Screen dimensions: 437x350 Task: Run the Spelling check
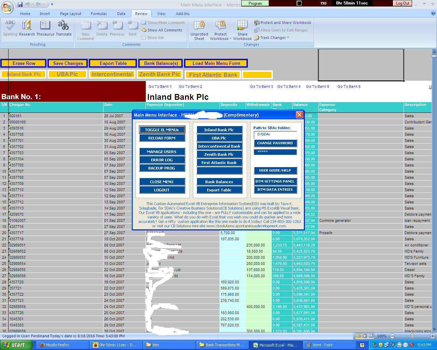(10, 28)
